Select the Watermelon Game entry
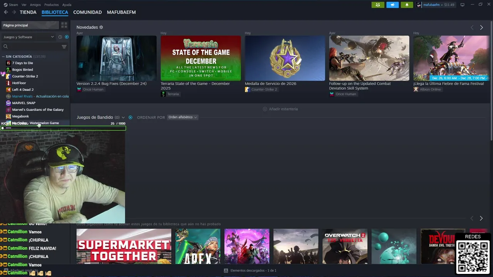The height and width of the screenshot is (277, 493). pos(35,123)
